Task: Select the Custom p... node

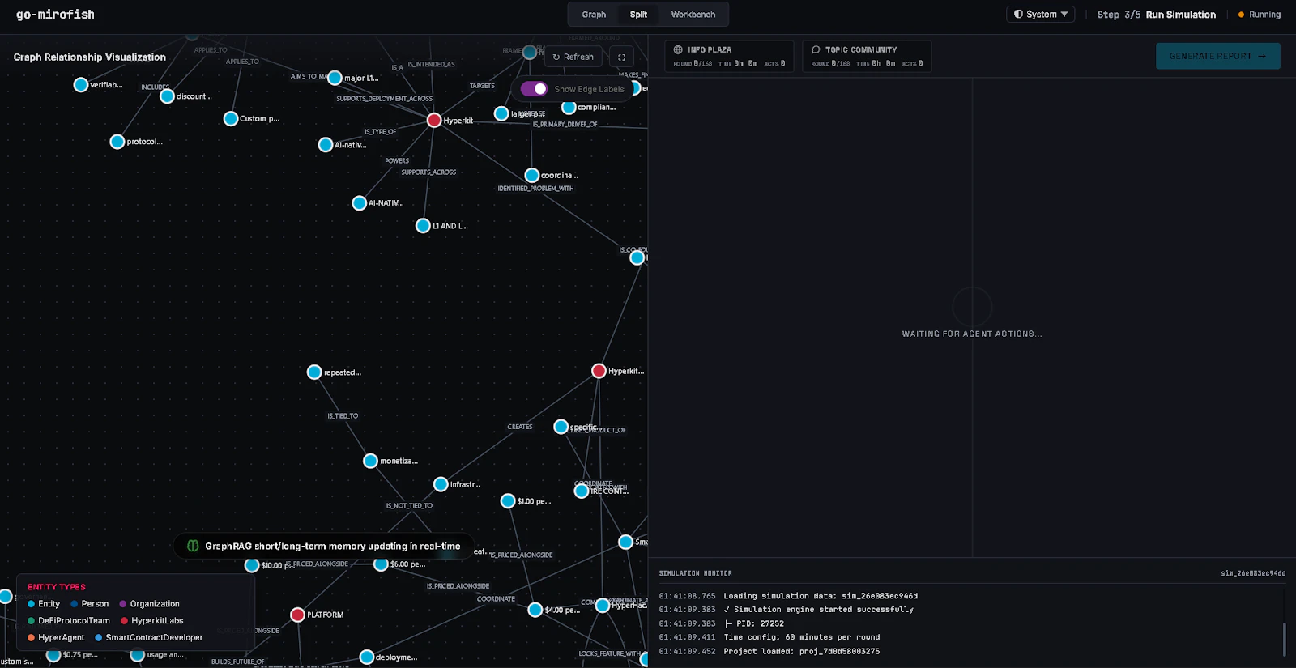Action: (x=231, y=119)
